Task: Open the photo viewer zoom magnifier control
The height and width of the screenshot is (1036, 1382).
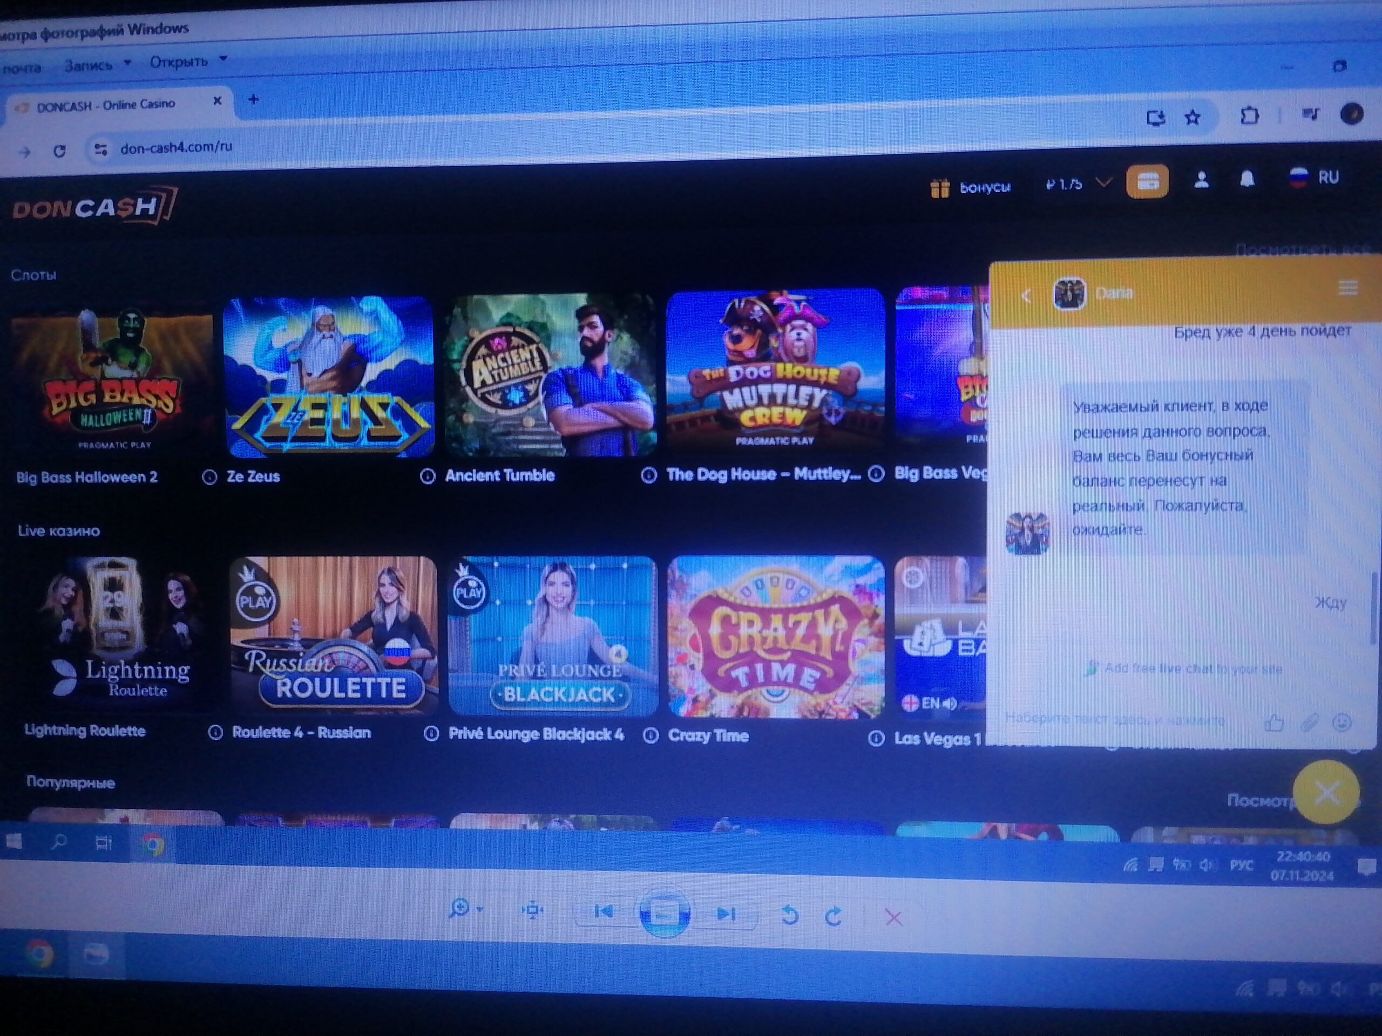Action: [465, 909]
